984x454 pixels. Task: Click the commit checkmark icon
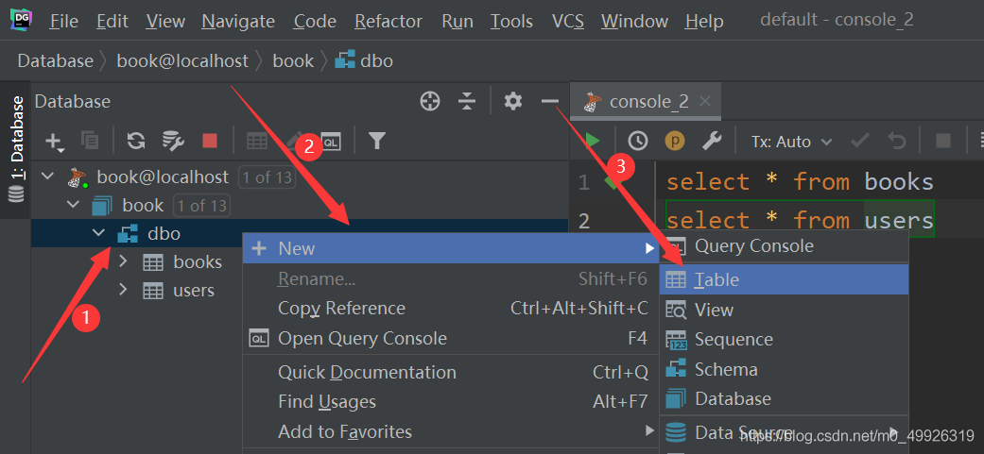click(x=860, y=142)
